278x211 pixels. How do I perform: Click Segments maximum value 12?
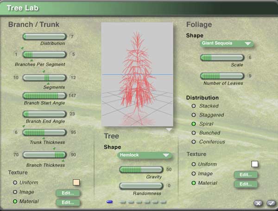(73, 78)
